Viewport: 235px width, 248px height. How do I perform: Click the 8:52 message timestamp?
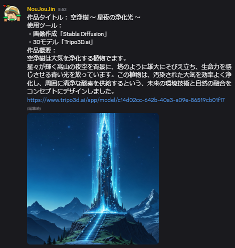tap(62, 9)
